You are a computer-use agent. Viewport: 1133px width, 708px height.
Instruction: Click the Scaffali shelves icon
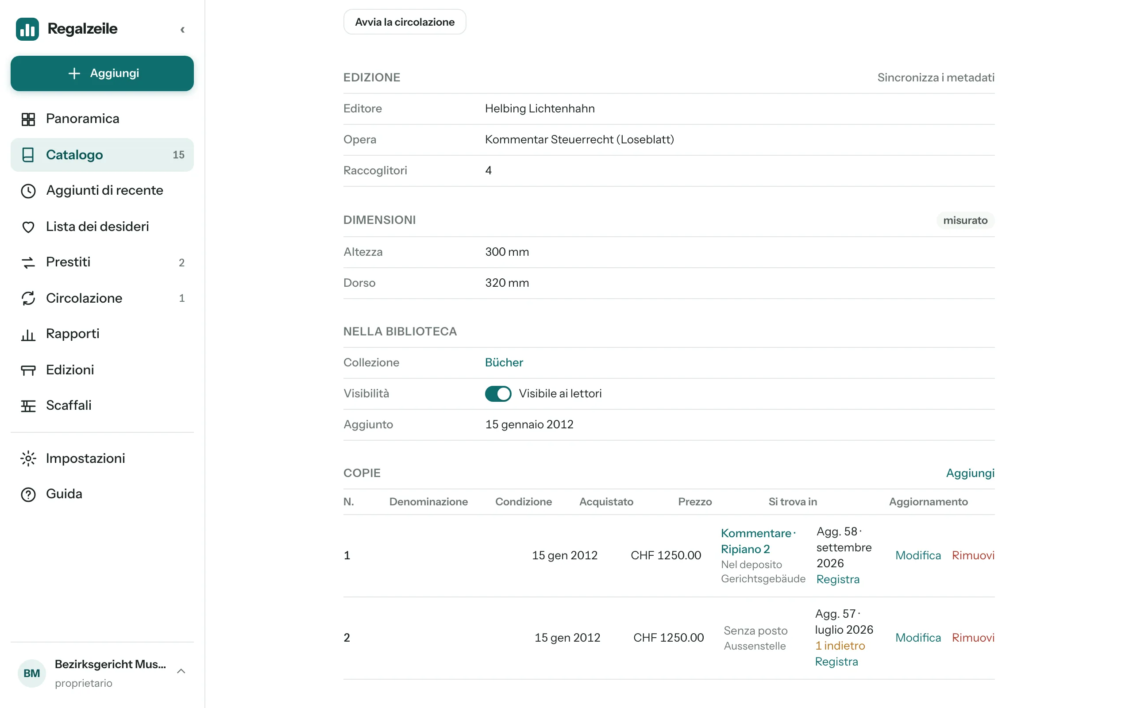point(28,405)
